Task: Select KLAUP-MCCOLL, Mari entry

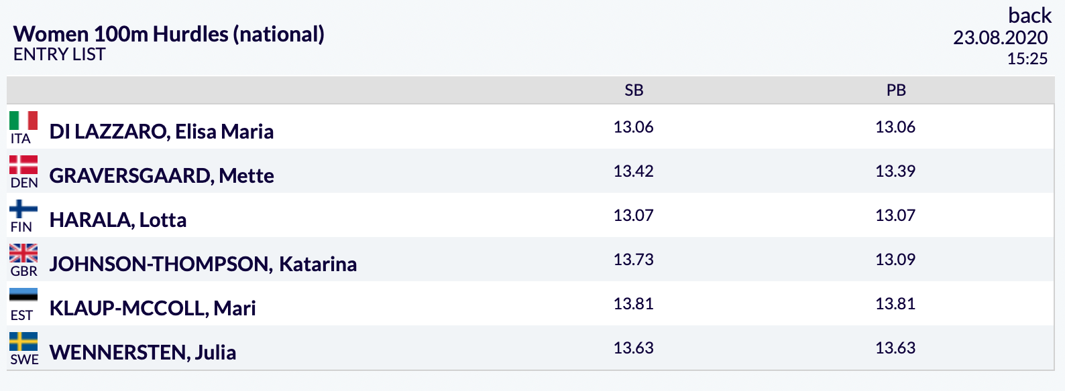Action: (153, 308)
